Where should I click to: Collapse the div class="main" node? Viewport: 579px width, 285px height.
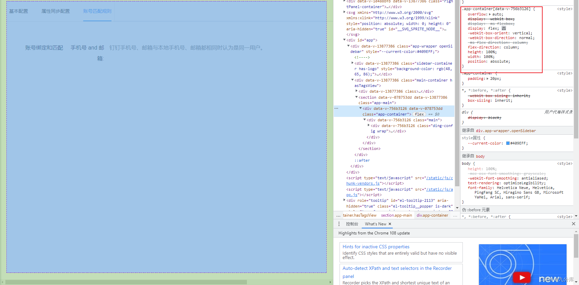[x=364, y=120]
